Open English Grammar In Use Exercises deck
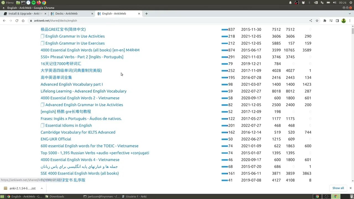The height and width of the screenshot is (199, 354). [75, 43]
